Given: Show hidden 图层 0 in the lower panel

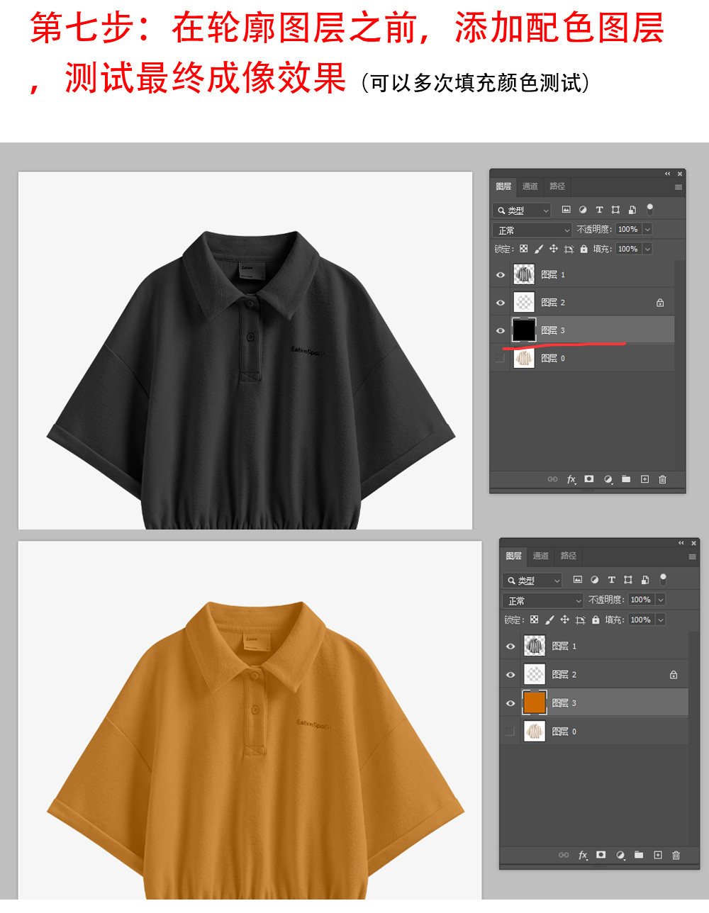Looking at the screenshot, I should [510, 732].
